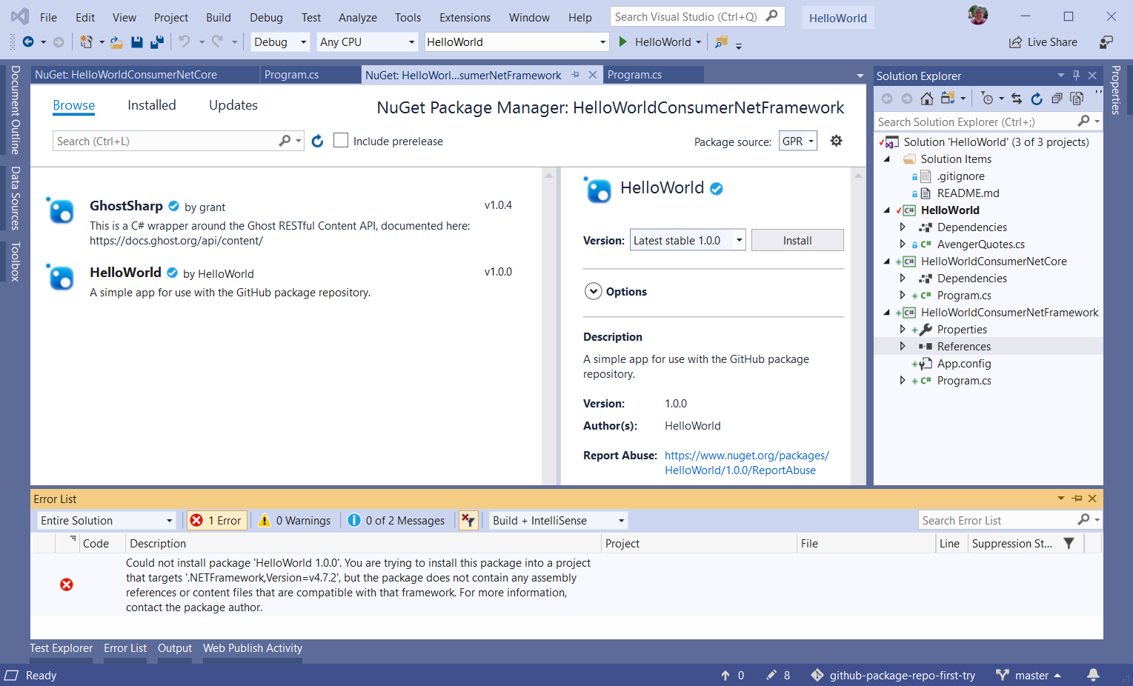Click Collapse All in Solution Explorer
Viewport: 1133px width, 686px height.
tap(1057, 99)
